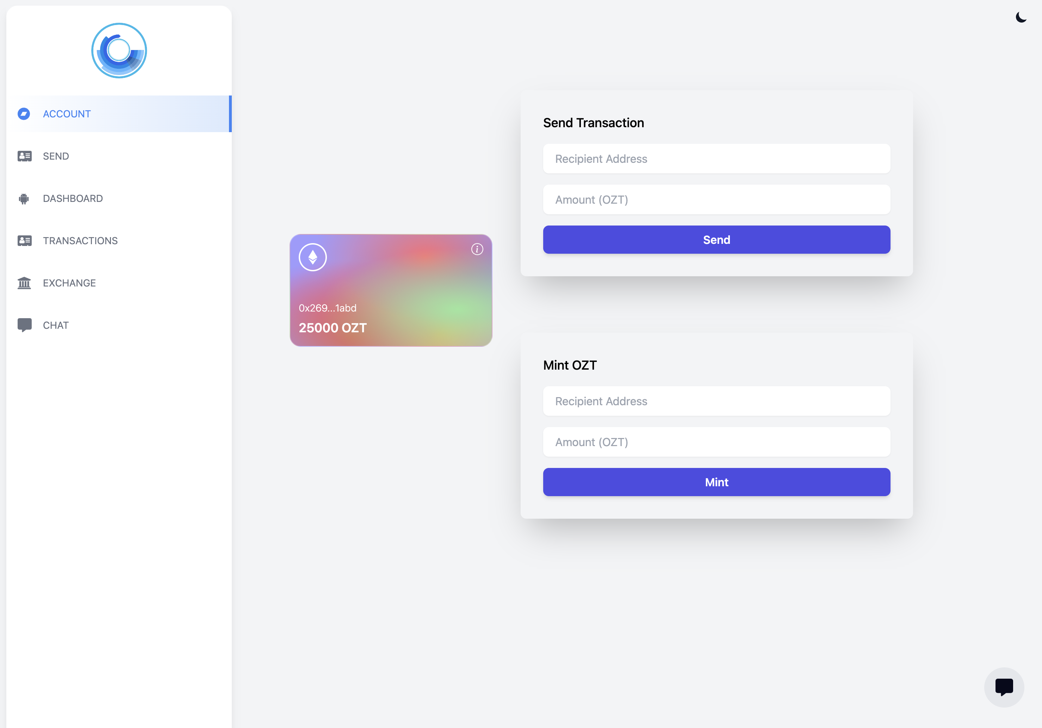This screenshot has height=728, width=1042.
Task: Select the TRANSACTIONS menu item
Action: click(80, 240)
